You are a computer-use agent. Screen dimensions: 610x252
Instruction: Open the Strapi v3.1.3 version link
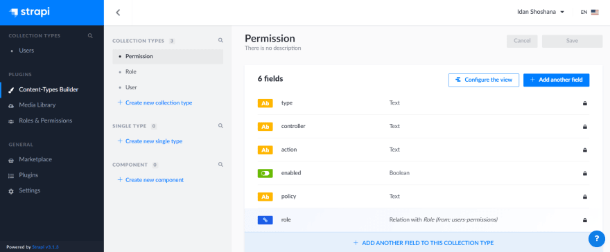45,247
